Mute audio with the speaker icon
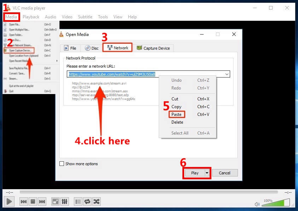This screenshot has width=298, height=211. point(257,204)
